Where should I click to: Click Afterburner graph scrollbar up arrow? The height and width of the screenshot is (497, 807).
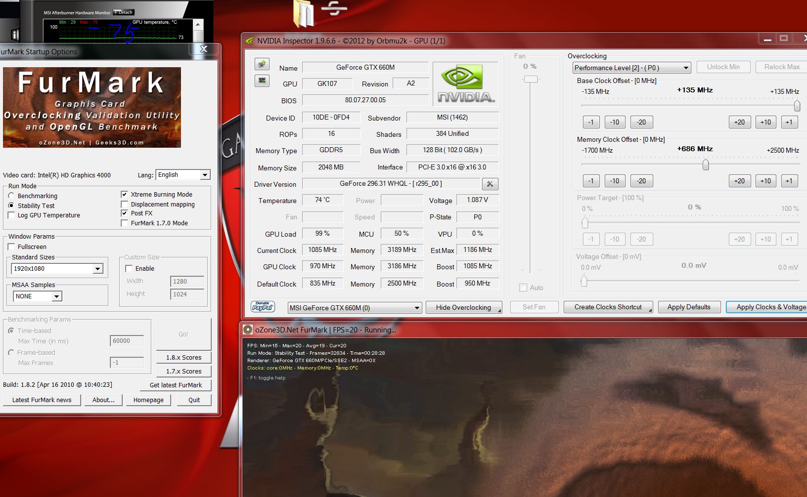tap(198, 24)
